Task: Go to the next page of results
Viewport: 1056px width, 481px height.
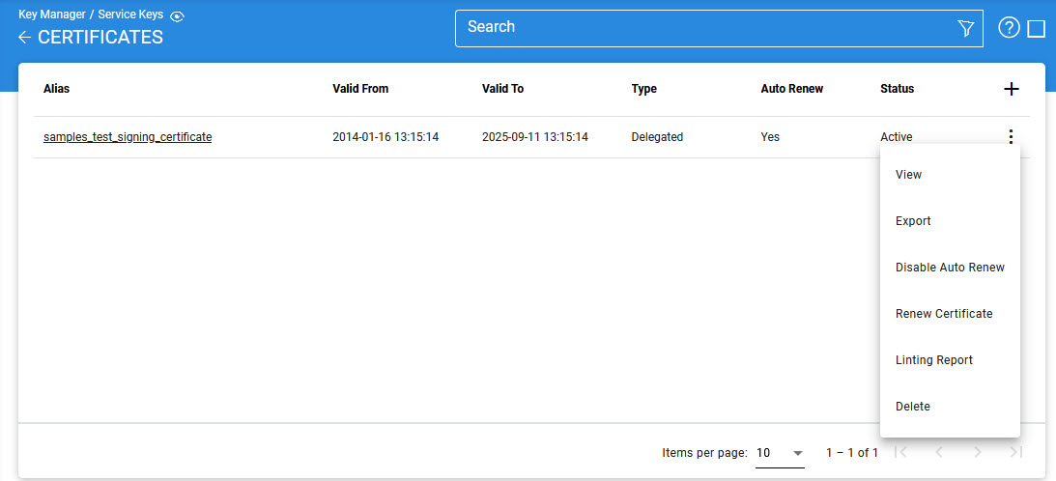Action: click(977, 452)
